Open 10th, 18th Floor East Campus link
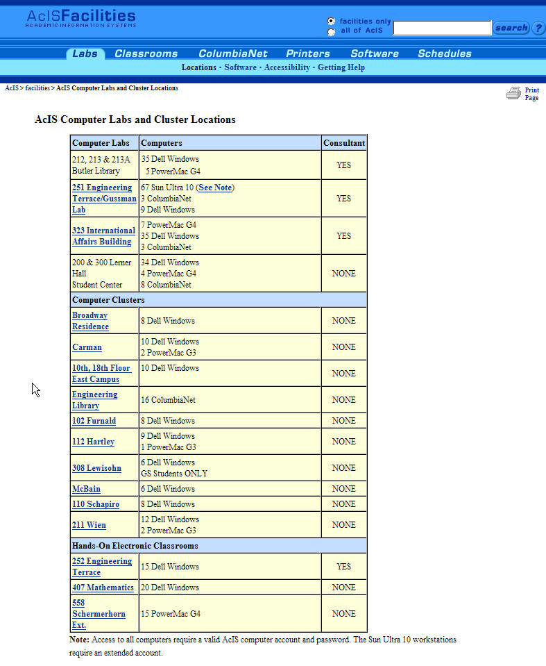 pyautogui.click(x=101, y=374)
